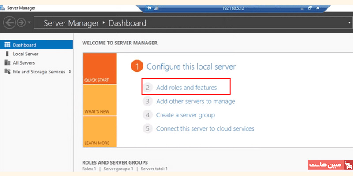Click the step 5 number circle
The width and height of the screenshot is (353, 176).
147,129
